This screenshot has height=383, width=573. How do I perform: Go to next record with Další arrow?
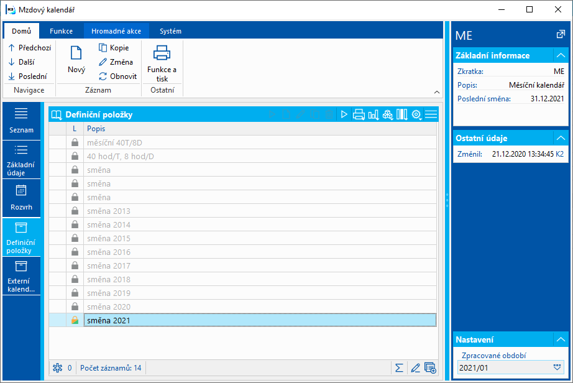click(11, 62)
